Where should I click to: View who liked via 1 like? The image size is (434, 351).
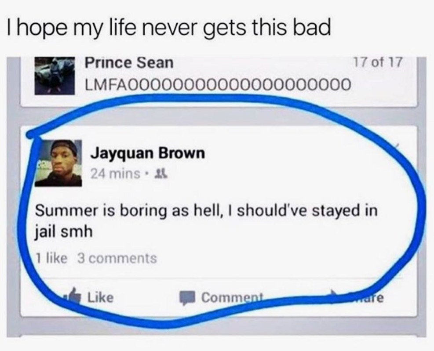(52, 258)
